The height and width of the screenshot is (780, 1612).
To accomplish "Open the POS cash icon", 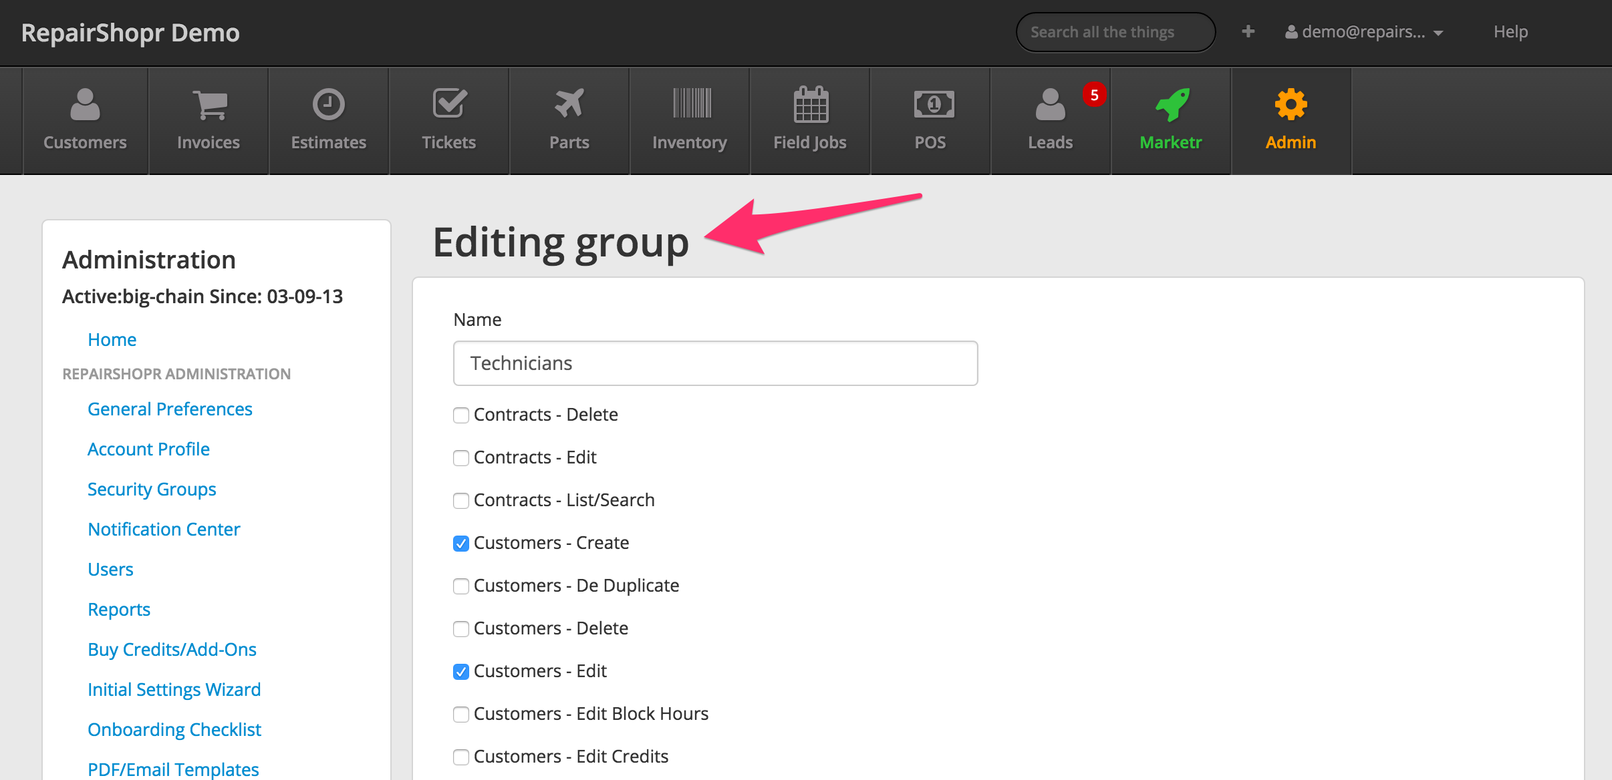I will (934, 104).
